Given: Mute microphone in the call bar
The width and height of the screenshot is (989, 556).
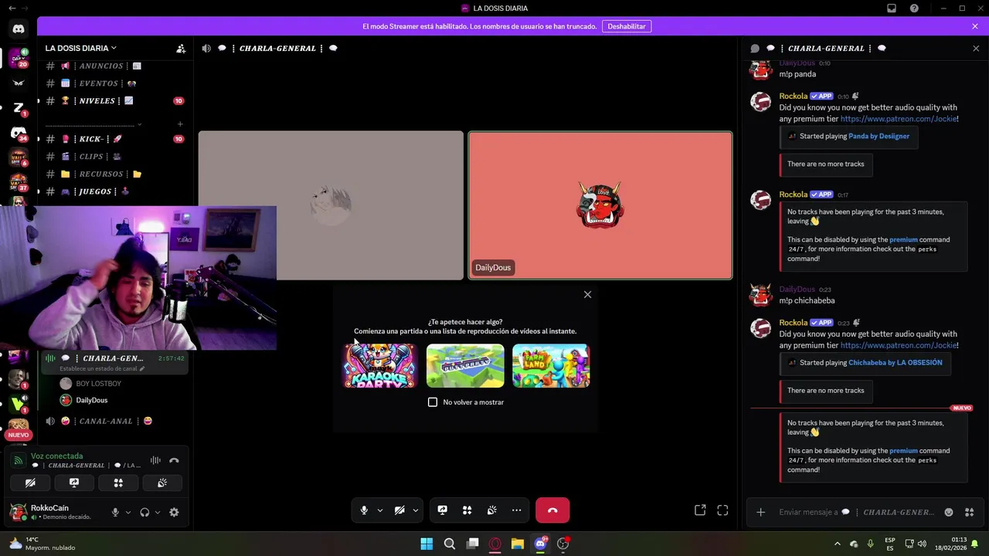Looking at the screenshot, I should pos(364,510).
